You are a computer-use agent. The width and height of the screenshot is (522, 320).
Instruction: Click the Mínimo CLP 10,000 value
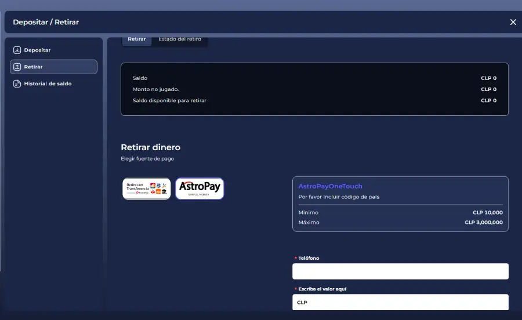point(488,213)
